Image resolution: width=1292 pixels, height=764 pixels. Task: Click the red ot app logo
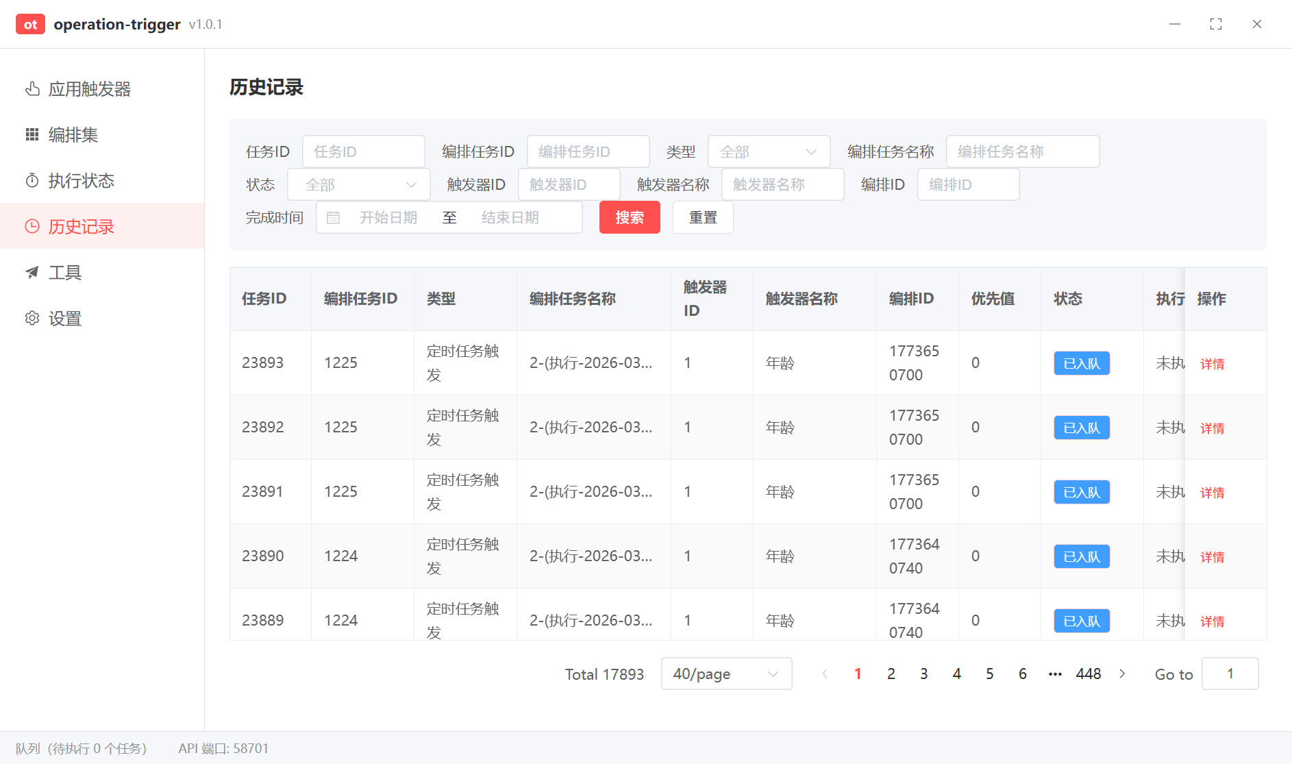pyautogui.click(x=30, y=25)
